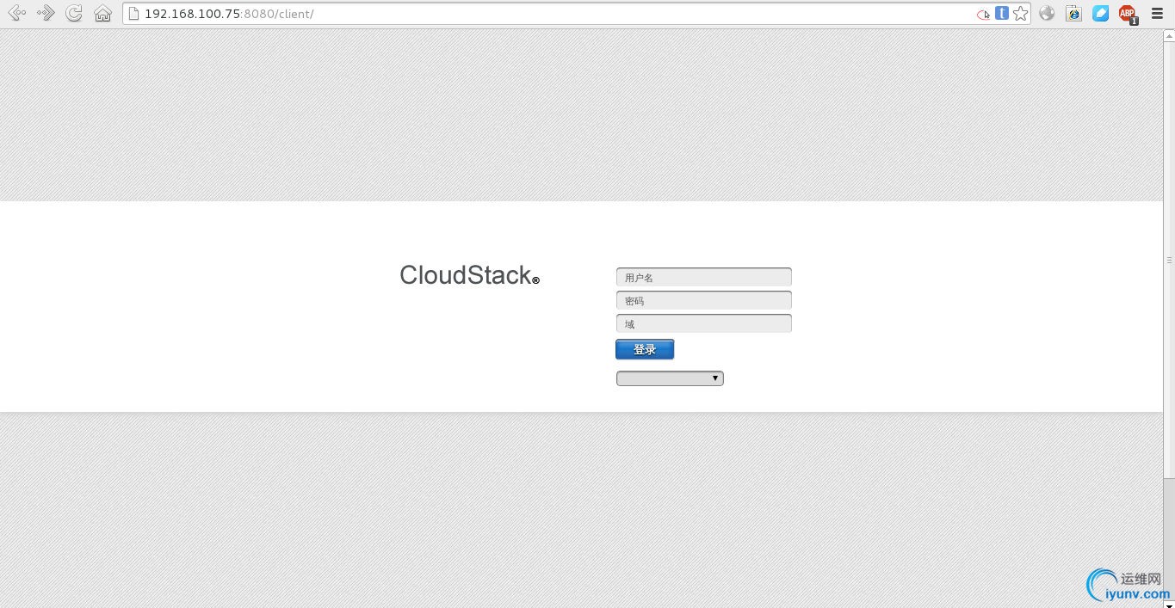
Task: Click the blue tag extension icon
Action: (x=1100, y=13)
